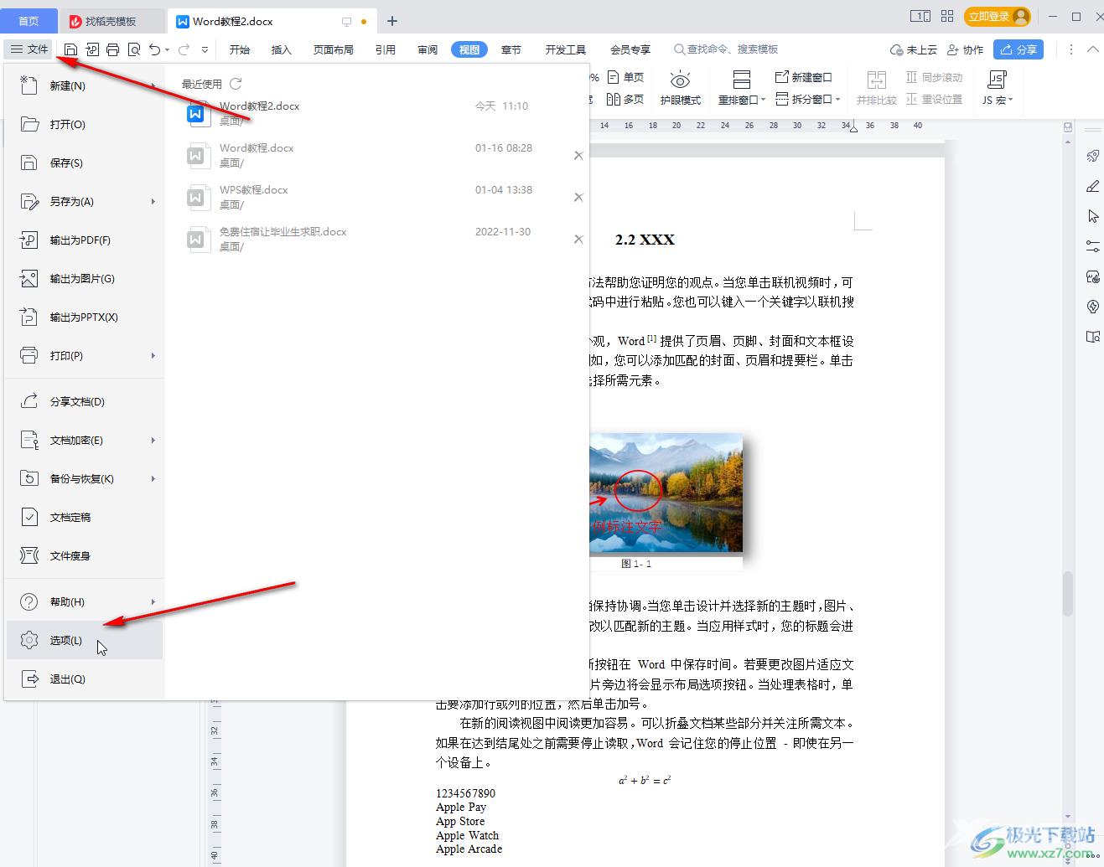Collapse the ribbon with the chevron

[x=1093, y=50]
